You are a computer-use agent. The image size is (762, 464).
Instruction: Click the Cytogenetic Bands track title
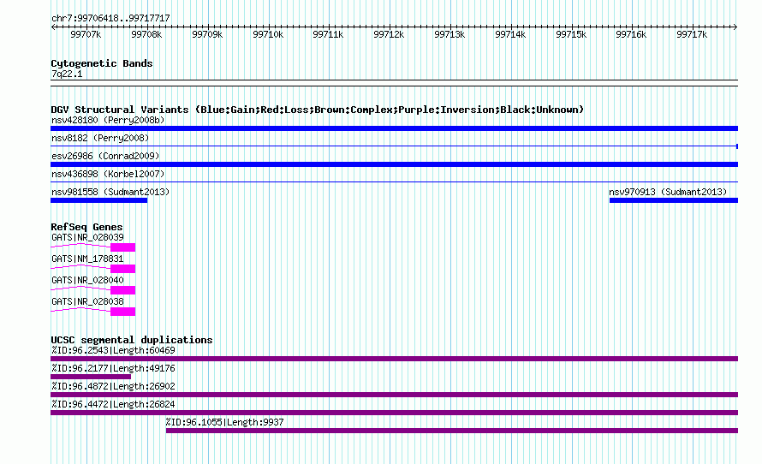point(102,63)
